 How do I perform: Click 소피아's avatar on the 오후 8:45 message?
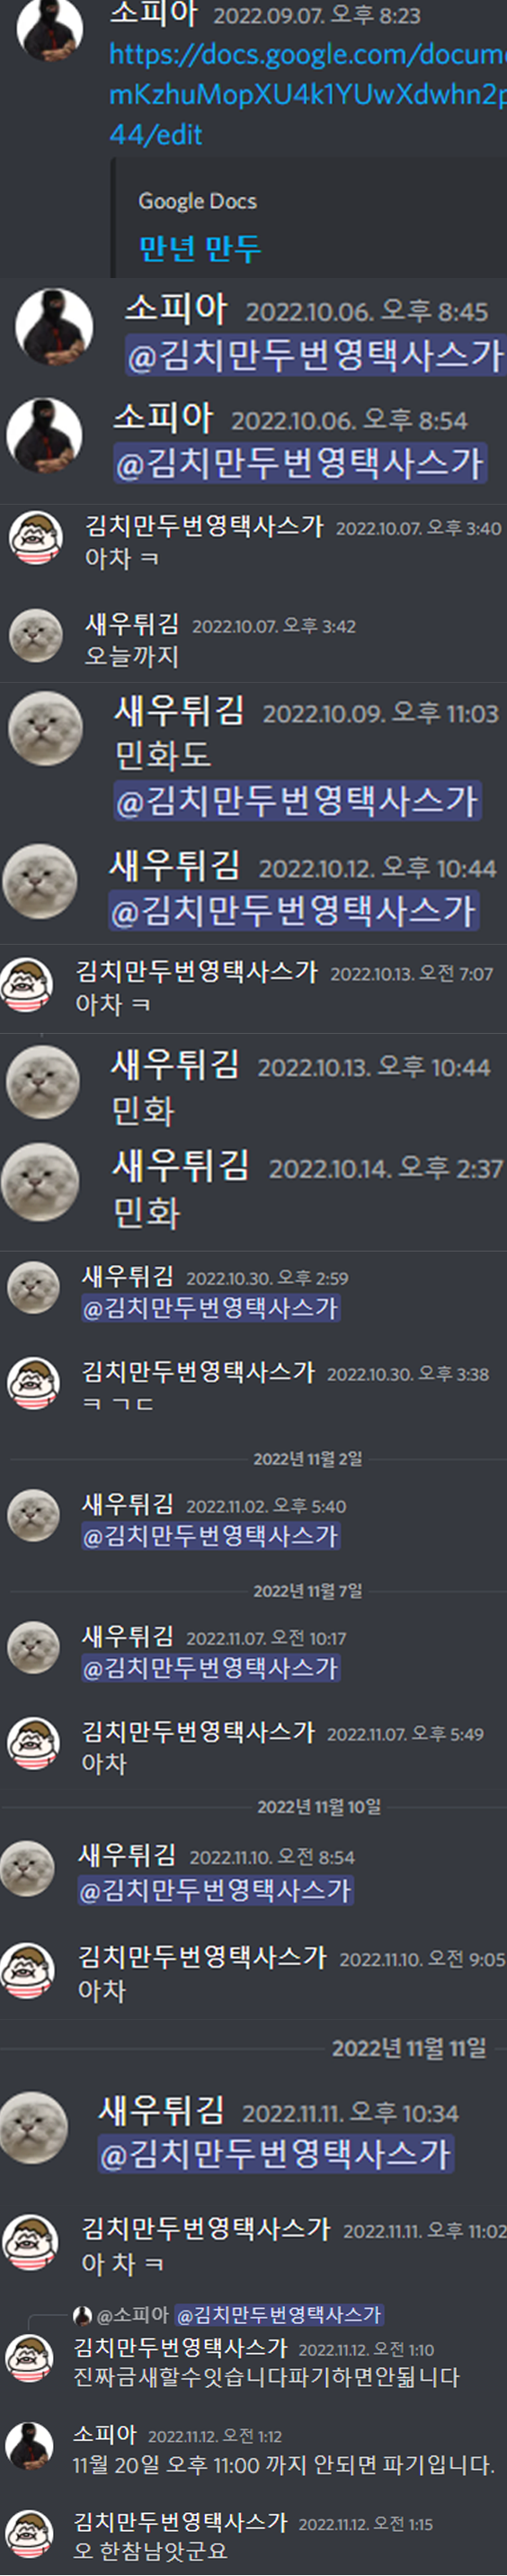tap(54, 326)
